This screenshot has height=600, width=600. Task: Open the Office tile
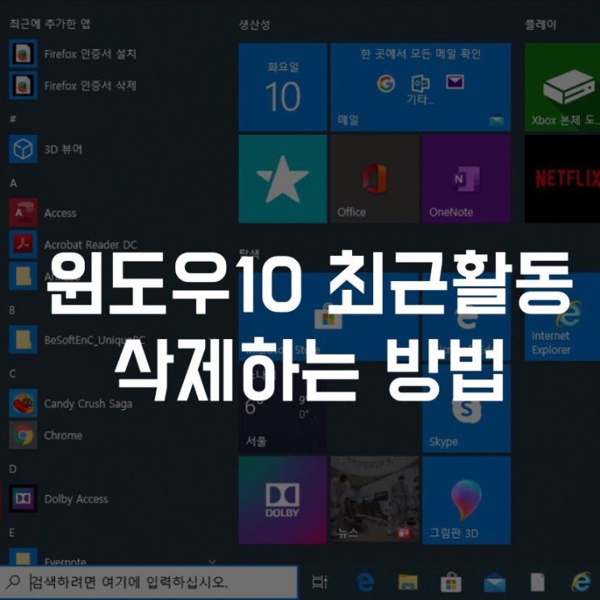click(375, 178)
